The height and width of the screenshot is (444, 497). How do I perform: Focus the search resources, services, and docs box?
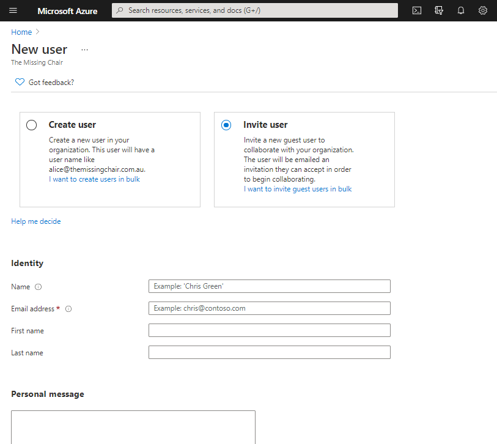click(255, 10)
